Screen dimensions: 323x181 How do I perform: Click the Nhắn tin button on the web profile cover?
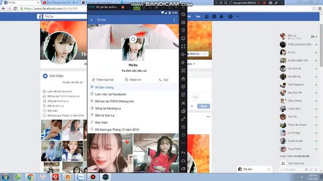coord(194,54)
